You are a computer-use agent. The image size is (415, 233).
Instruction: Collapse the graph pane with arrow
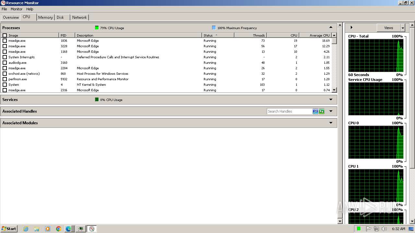click(351, 28)
